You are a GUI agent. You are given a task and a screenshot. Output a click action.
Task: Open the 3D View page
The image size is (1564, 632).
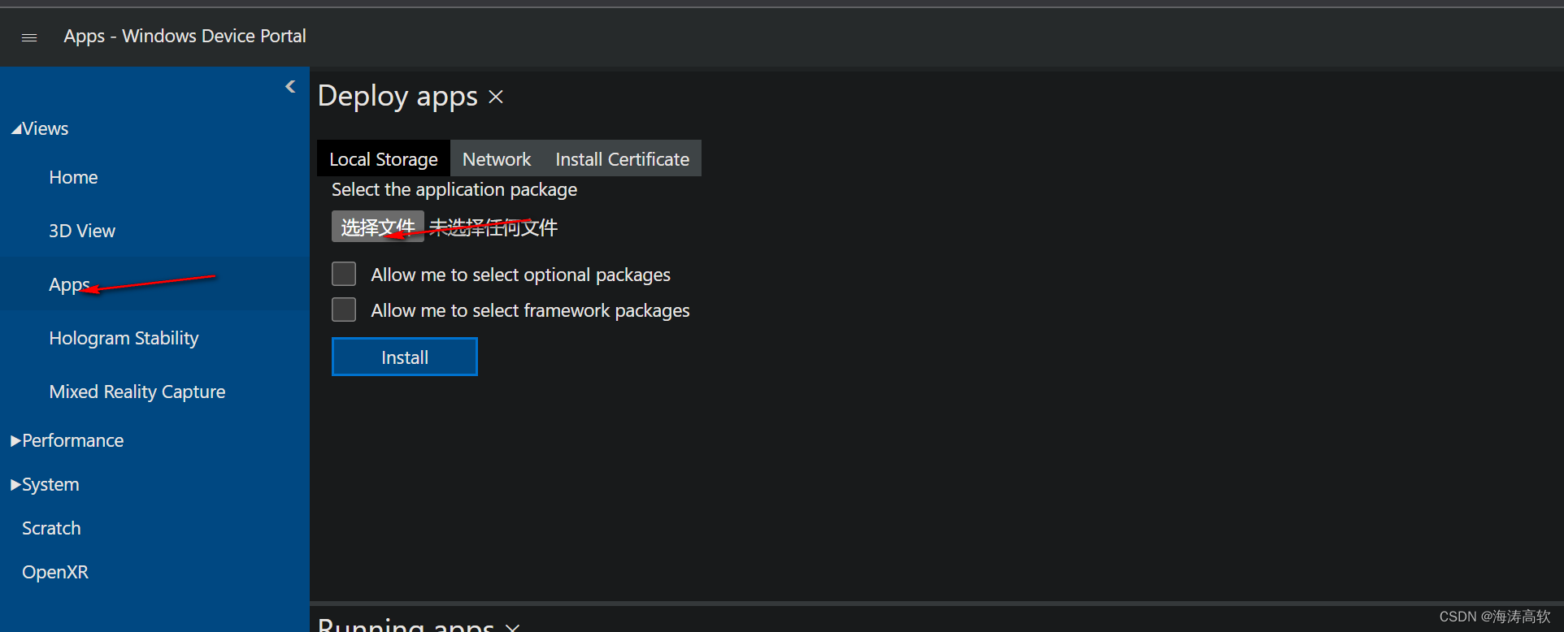click(82, 231)
